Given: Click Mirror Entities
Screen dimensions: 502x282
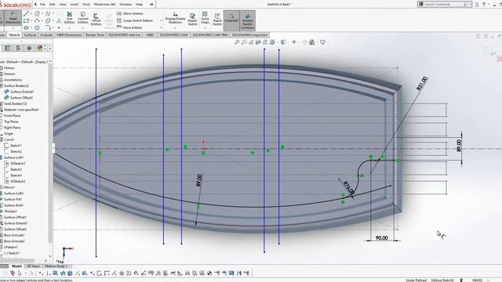Looking at the screenshot, I should [x=130, y=13].
